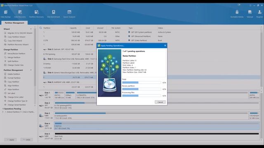Collapse the Partition Management sidebar section
The image size is (264, 148).
coord(31,70)
